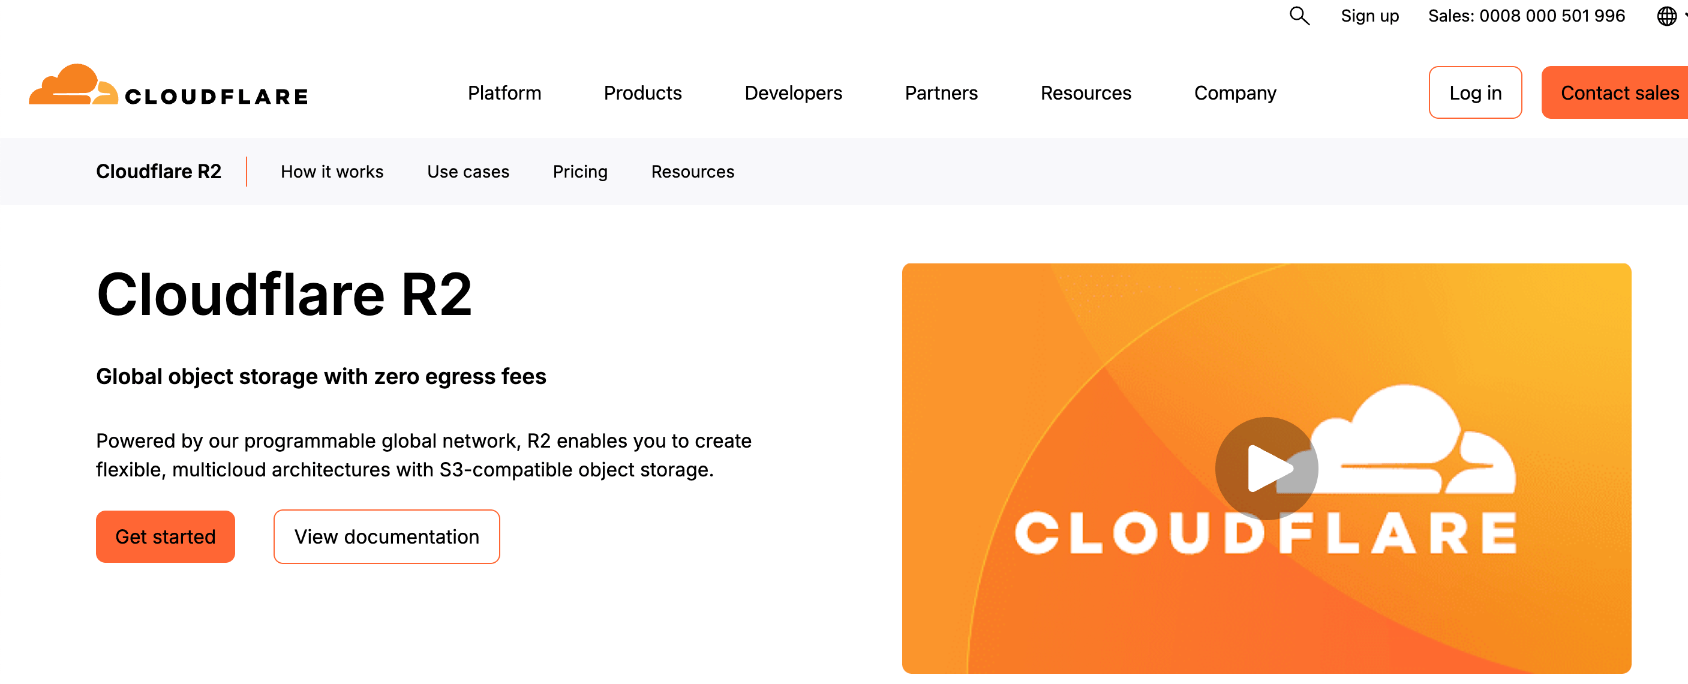The image size is (1688, 684).
Task: Click the search magnifier icon
Action: tap(1299, 16)
